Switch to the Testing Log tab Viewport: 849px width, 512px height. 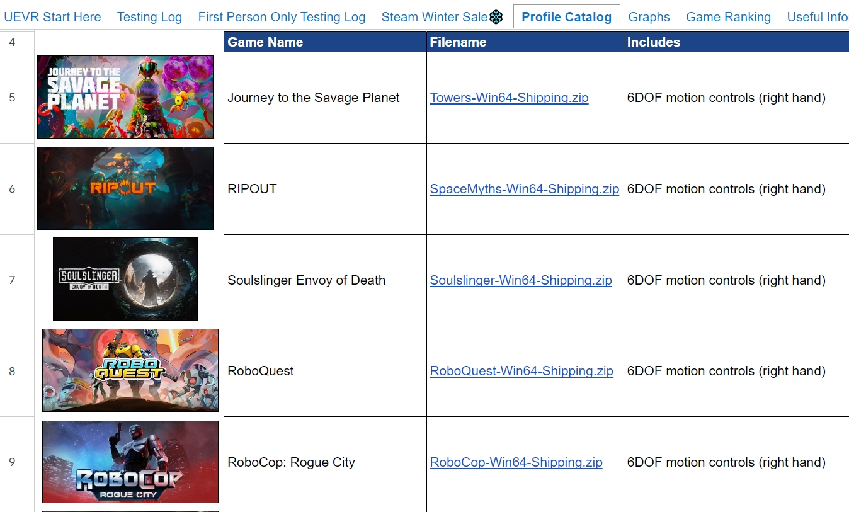(x=149, y=17)
